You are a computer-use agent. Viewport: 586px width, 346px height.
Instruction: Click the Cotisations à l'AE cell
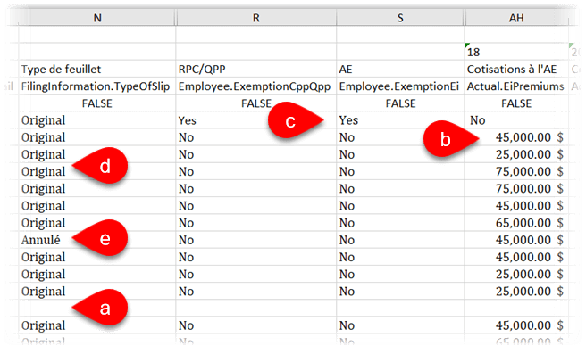516,69
